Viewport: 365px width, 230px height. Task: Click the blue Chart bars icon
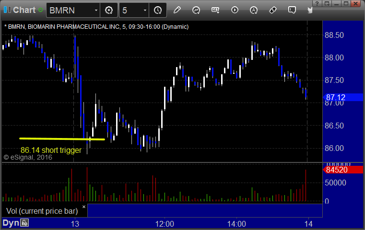click(x=7, y=10)
